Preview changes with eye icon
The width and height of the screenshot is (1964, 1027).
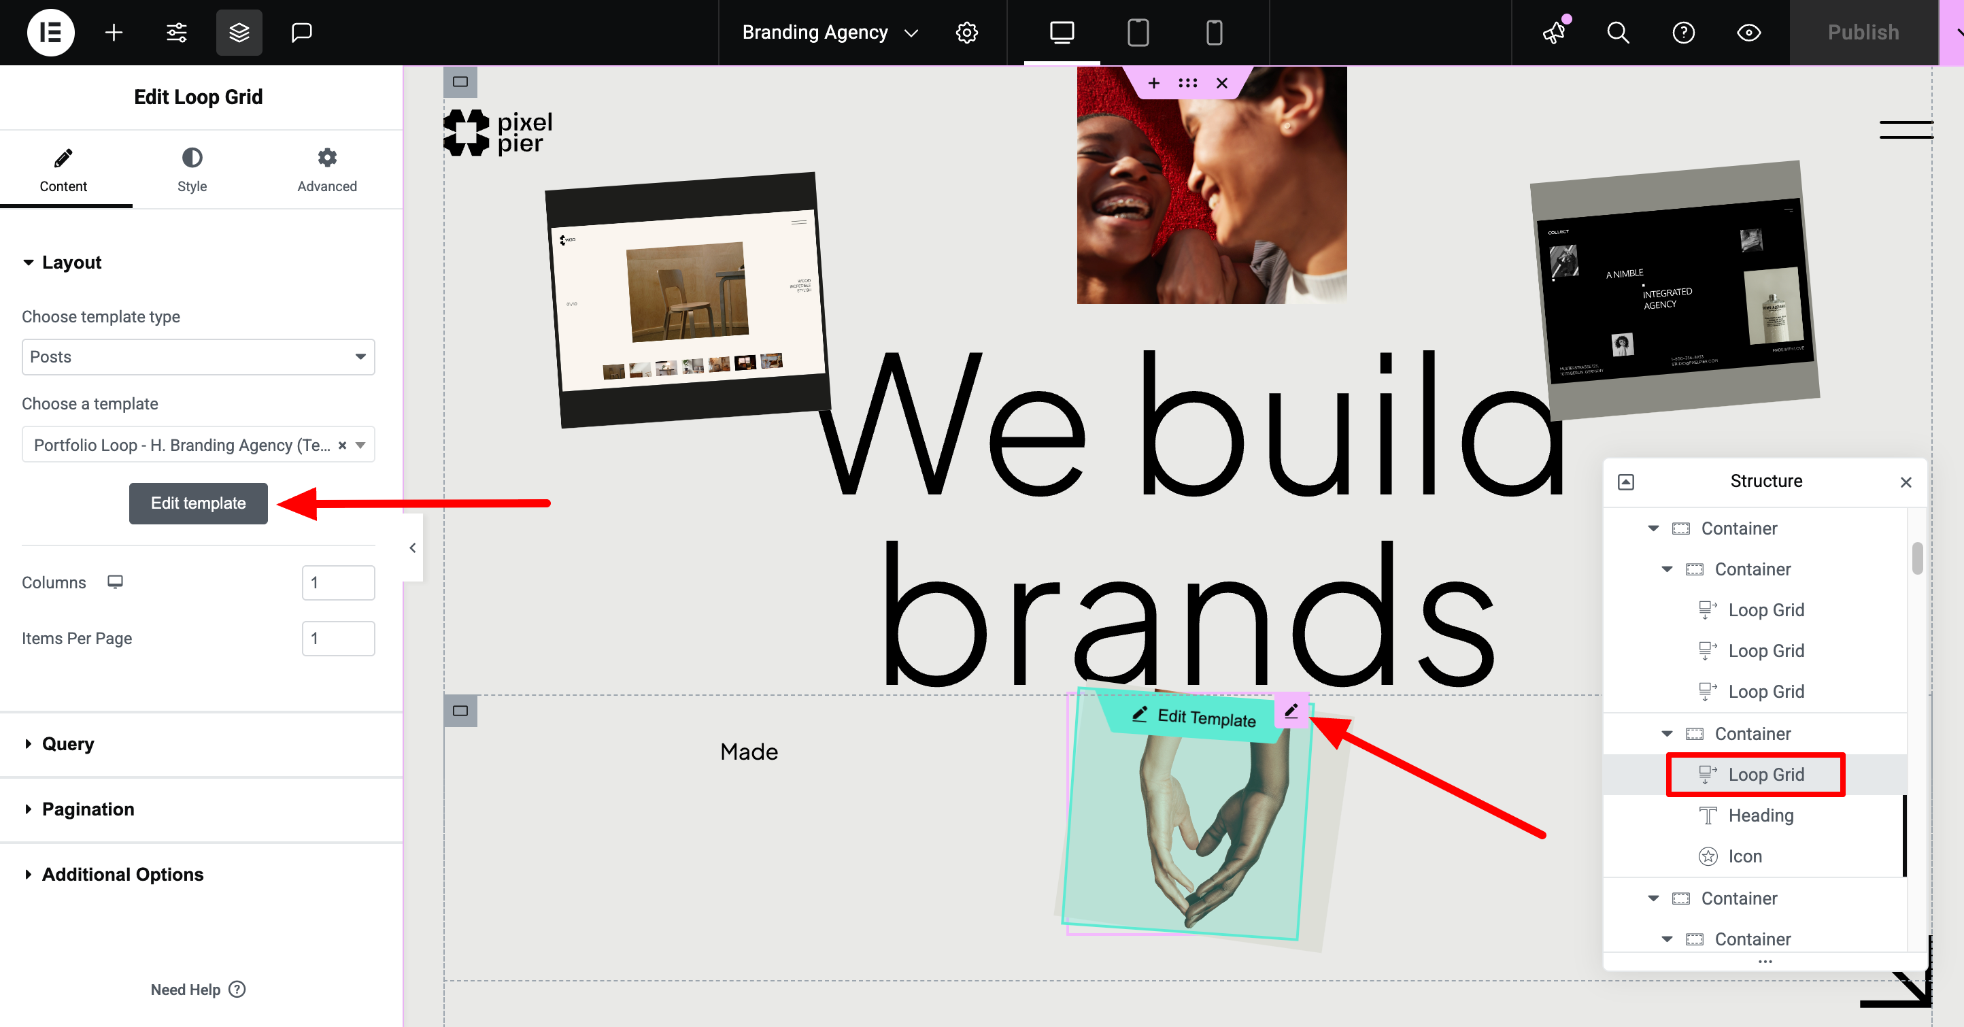pyautogui.click(x=1748, y=33)
